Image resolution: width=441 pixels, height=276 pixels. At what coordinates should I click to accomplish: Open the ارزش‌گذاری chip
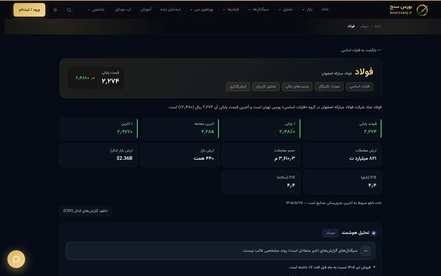point(238,87)
